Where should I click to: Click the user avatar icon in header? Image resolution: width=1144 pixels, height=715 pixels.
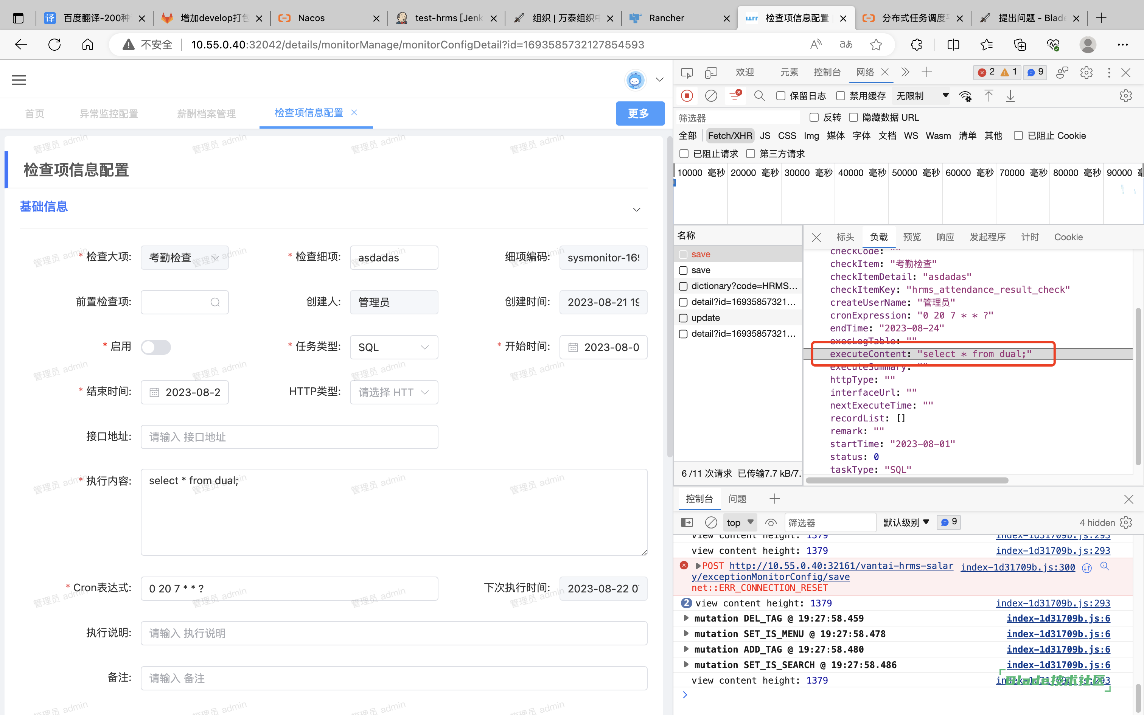[x=635, y=80]
